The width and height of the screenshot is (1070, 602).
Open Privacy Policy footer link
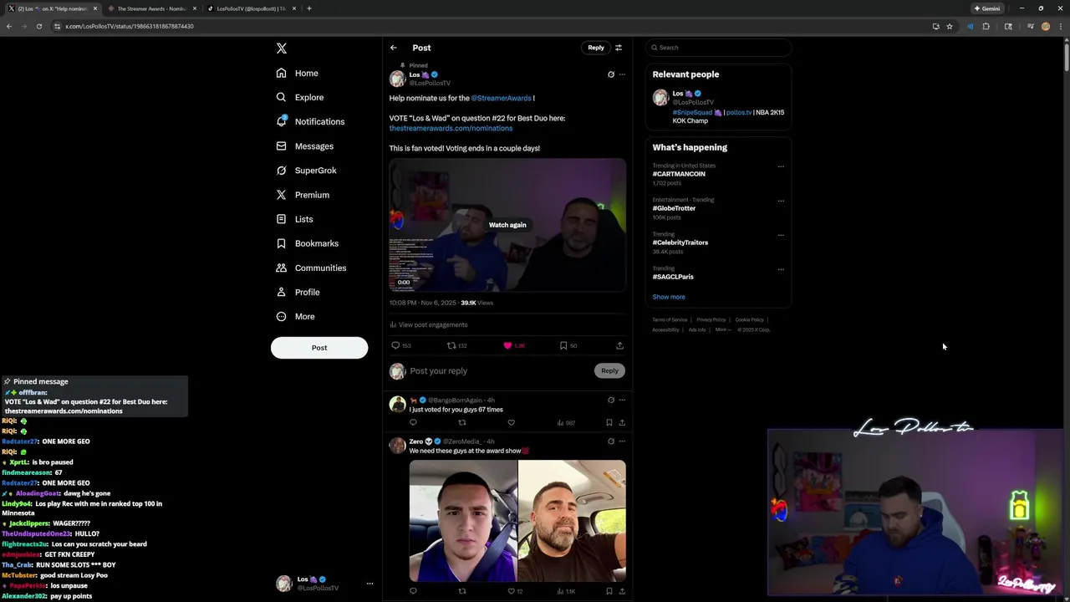click(711, 319)
